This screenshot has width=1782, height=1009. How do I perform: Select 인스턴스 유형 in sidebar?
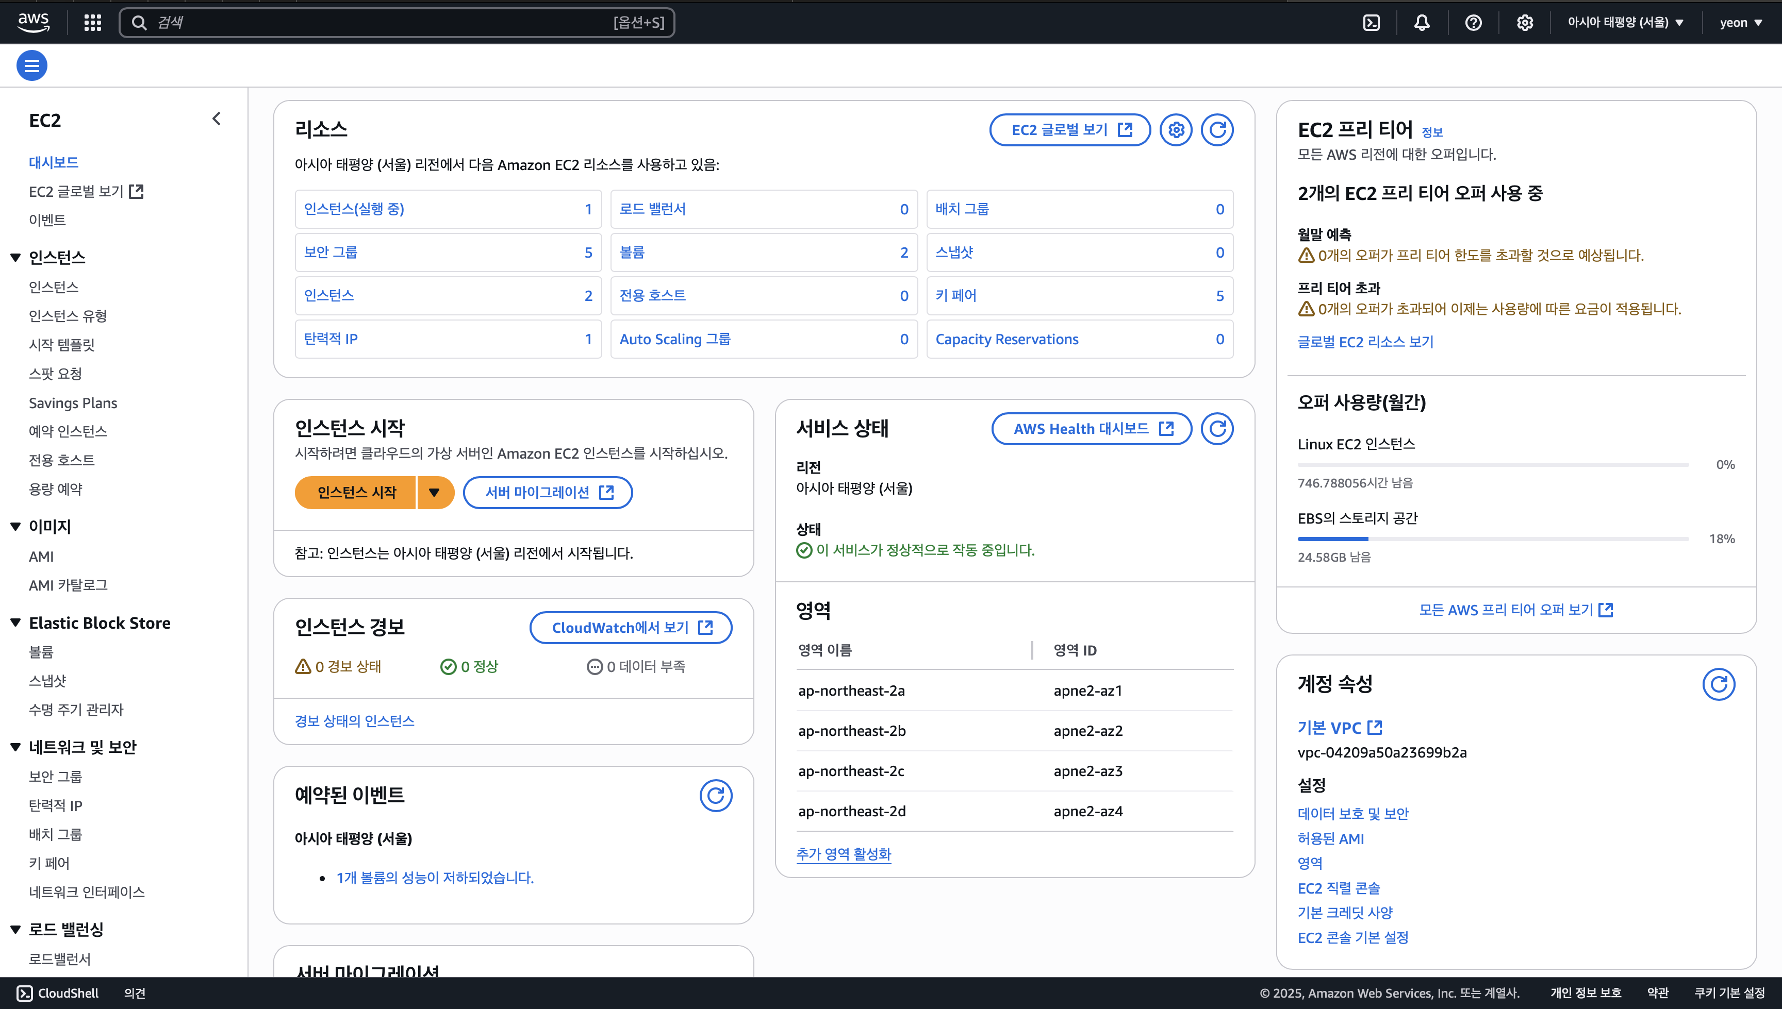pyautogui.click(x=68, y=316)
